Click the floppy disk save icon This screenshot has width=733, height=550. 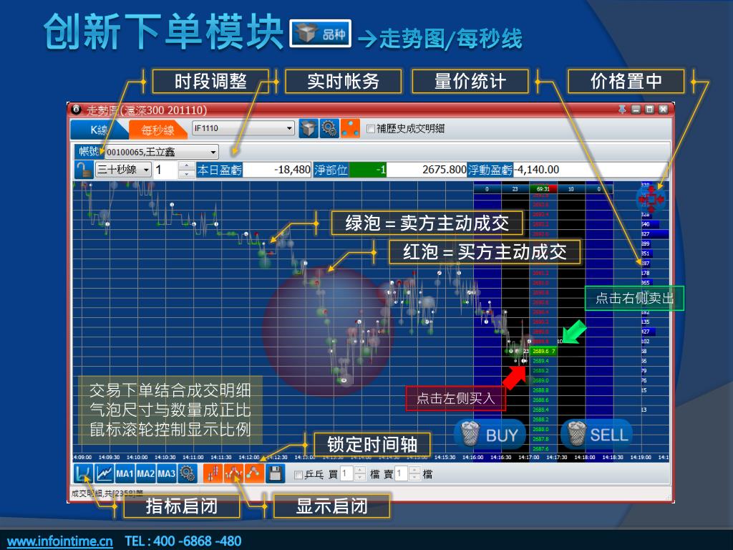[276, 474]
